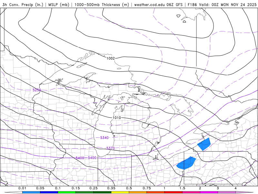
Task: Click the "1000-500mb Thickness (m)" title text
Action: tap(102, 5)
